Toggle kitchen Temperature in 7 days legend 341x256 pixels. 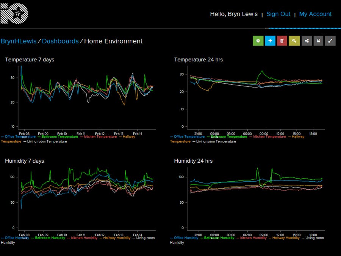coord(99,137)
